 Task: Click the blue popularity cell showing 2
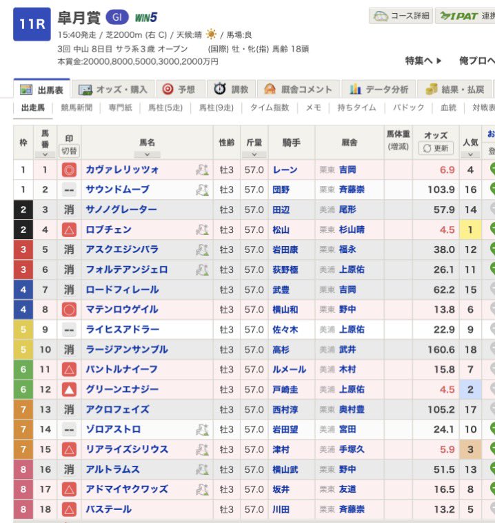pyautogui.click(x=470, y=389)
